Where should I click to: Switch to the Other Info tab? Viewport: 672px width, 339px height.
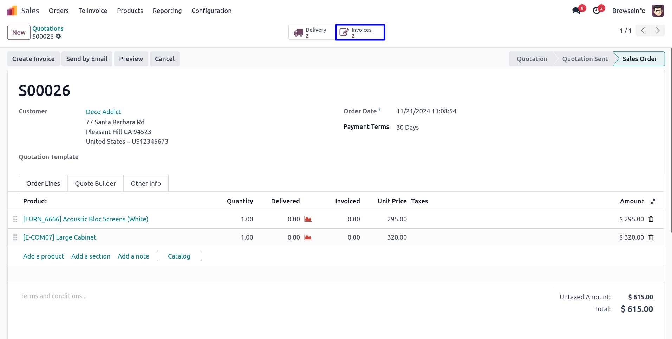tap(146, 183)
